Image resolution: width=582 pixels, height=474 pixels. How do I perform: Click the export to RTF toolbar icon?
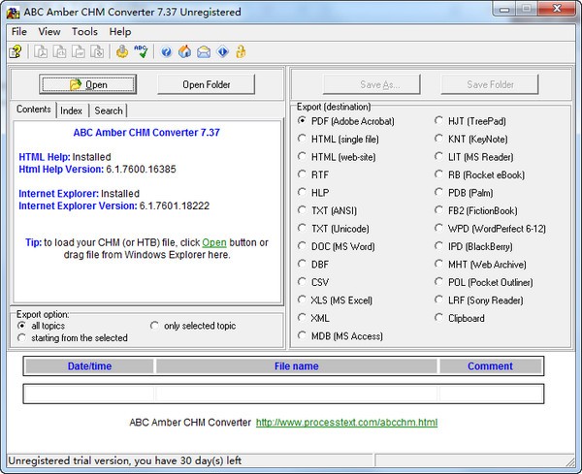[79, 52]
